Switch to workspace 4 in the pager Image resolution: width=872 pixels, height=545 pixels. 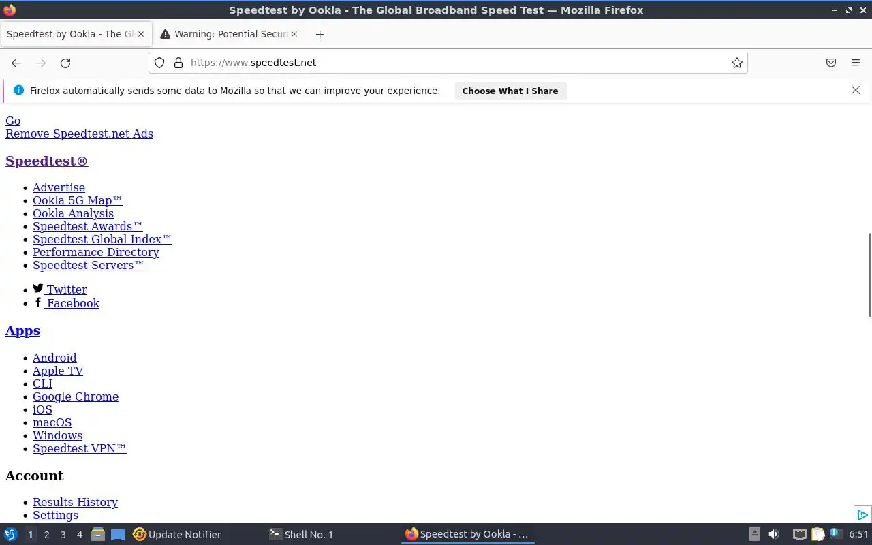click(x=79, y=535)
